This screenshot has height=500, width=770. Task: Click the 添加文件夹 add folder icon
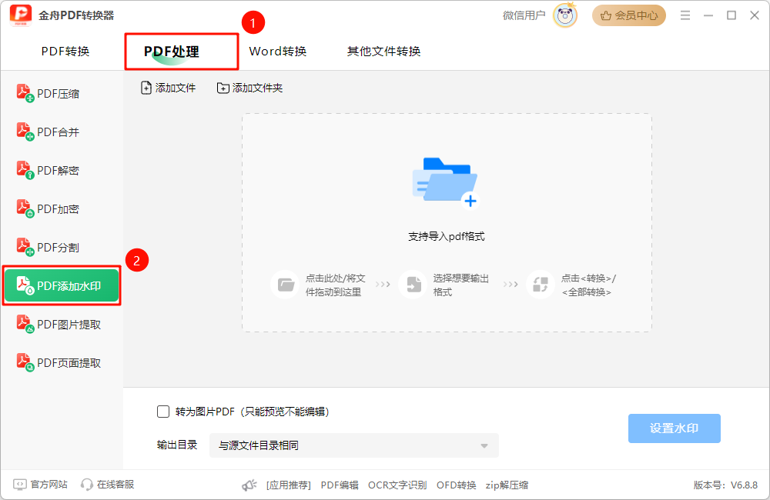click(x=223, y=88)
